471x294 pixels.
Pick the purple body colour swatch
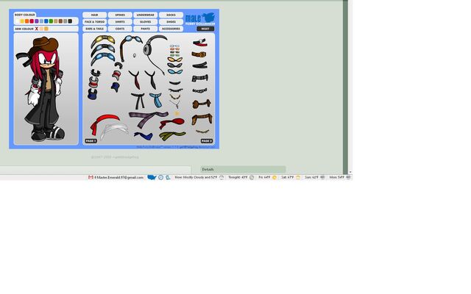[36, 21]
